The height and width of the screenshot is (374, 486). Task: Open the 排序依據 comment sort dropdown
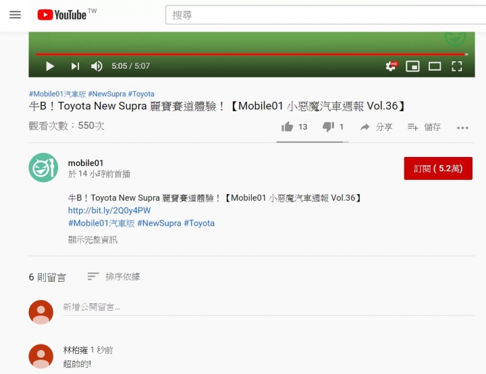[x=114, y=276]
